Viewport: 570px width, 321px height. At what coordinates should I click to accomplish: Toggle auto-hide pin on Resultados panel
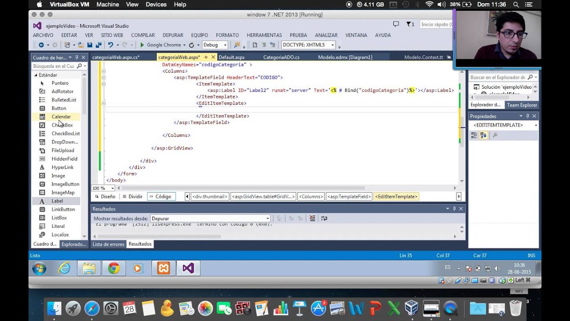coord(454,209)
